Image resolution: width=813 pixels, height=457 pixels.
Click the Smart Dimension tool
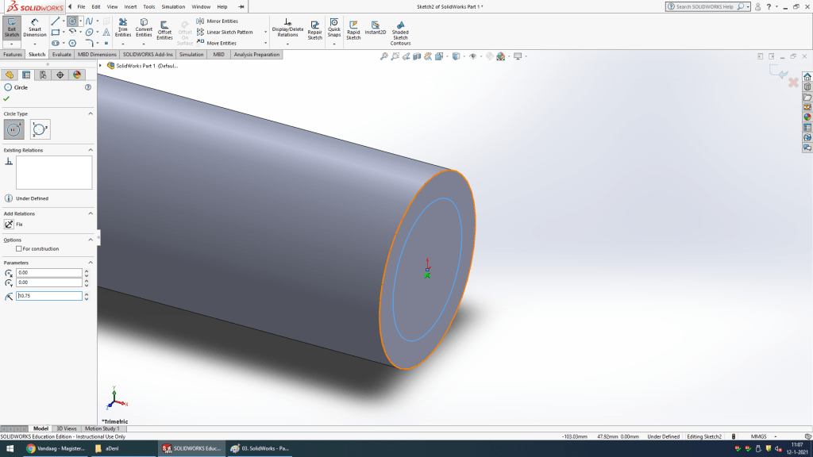(34, 28)
